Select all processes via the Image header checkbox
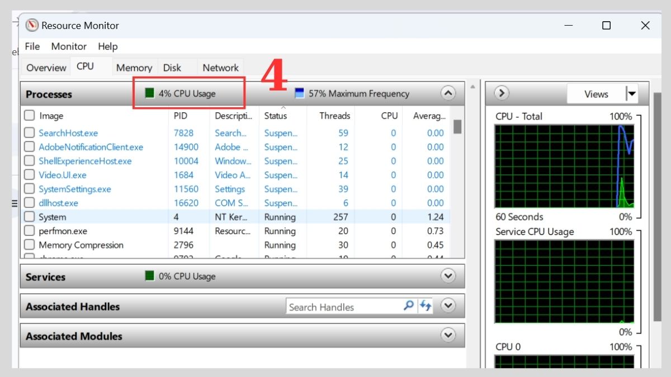This screenshot has height=377, width=671. [29, 116]
